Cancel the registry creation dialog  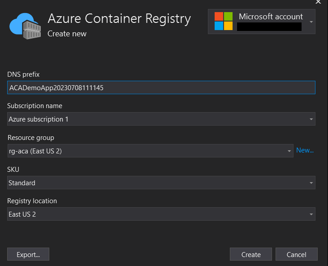[x=296, y=254]
